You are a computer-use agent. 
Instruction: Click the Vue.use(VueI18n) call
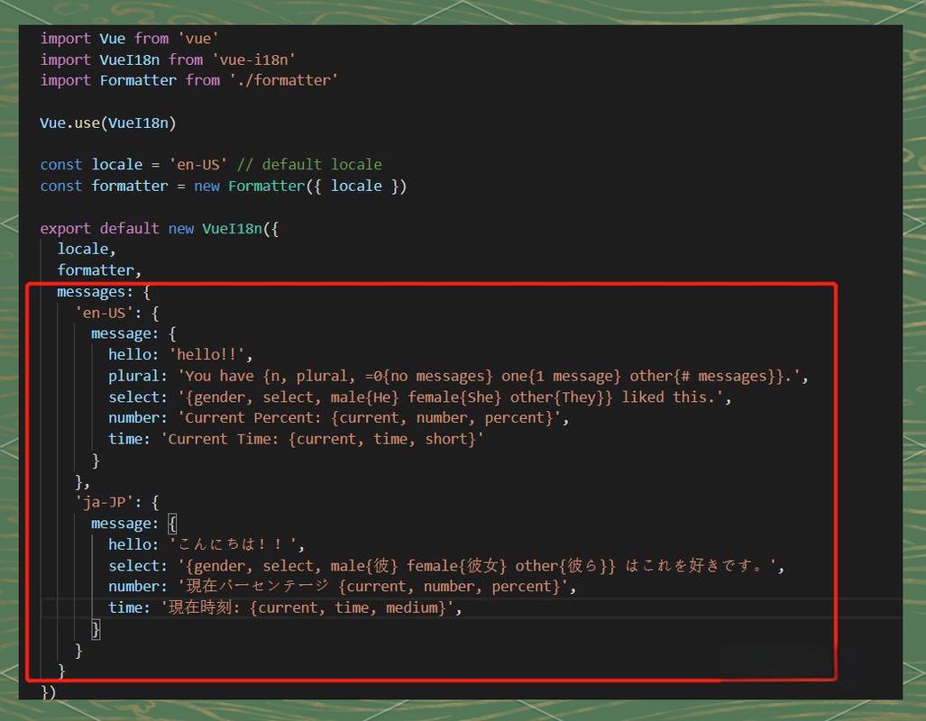coord(108,123)
